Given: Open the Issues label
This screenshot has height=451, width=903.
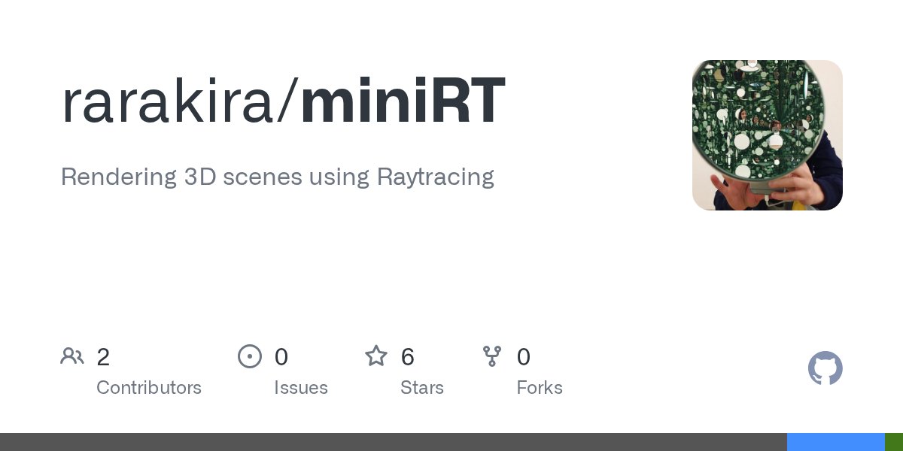Looking at the screenshot, I should pos(301,388).
